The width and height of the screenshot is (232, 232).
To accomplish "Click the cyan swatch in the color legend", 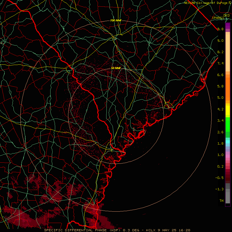I will click(228, 142).
